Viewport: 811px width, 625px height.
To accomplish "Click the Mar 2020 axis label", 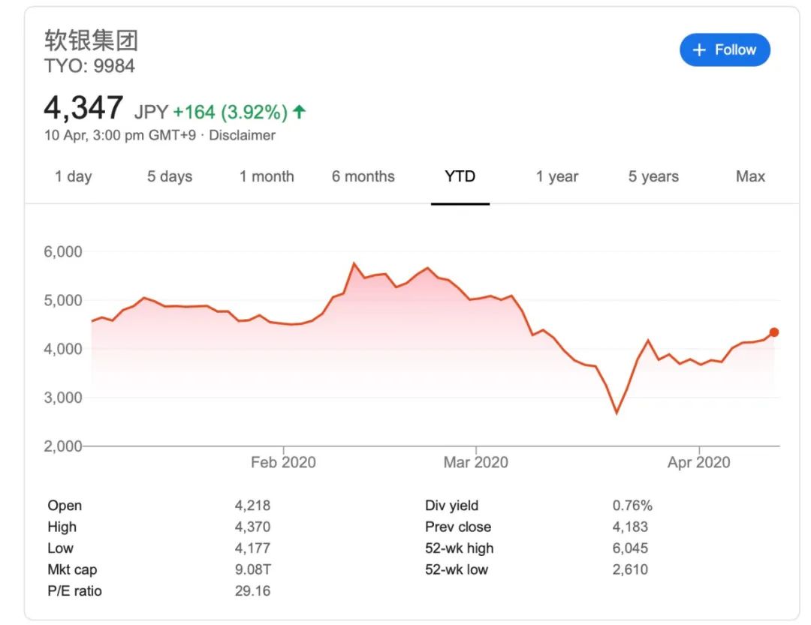I will click(x=476, y=462).
